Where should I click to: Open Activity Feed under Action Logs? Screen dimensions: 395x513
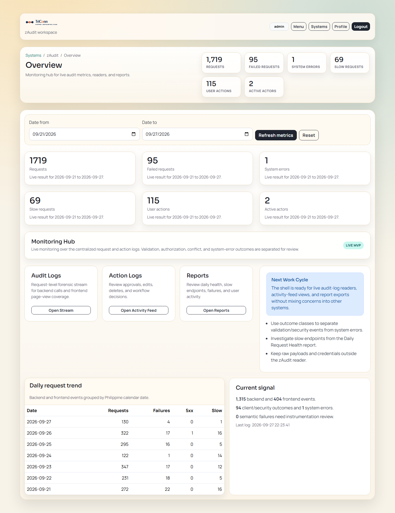click(x=139, y=310)
